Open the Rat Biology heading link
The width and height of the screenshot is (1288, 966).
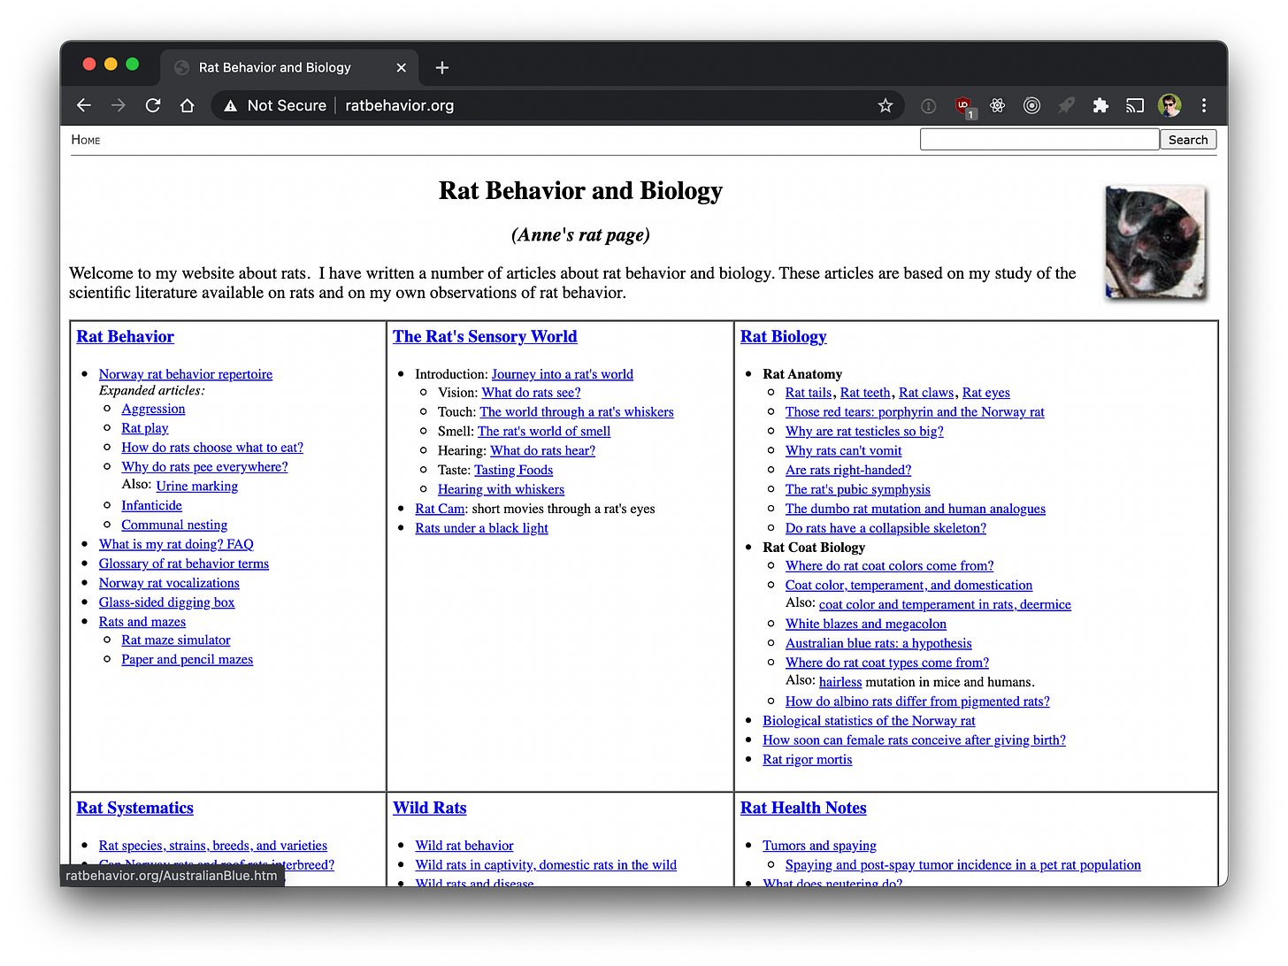(783, 336)
